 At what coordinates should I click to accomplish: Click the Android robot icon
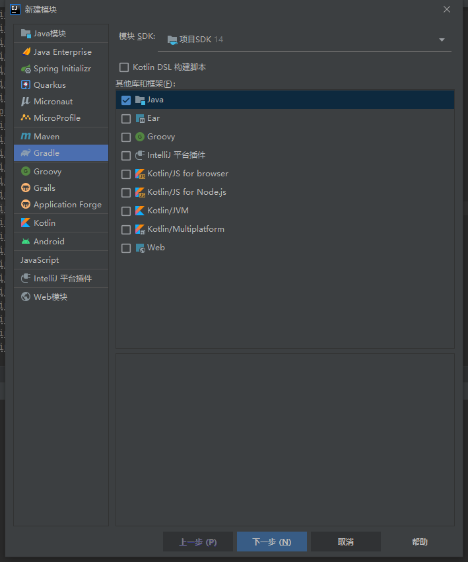coord(26,242)
